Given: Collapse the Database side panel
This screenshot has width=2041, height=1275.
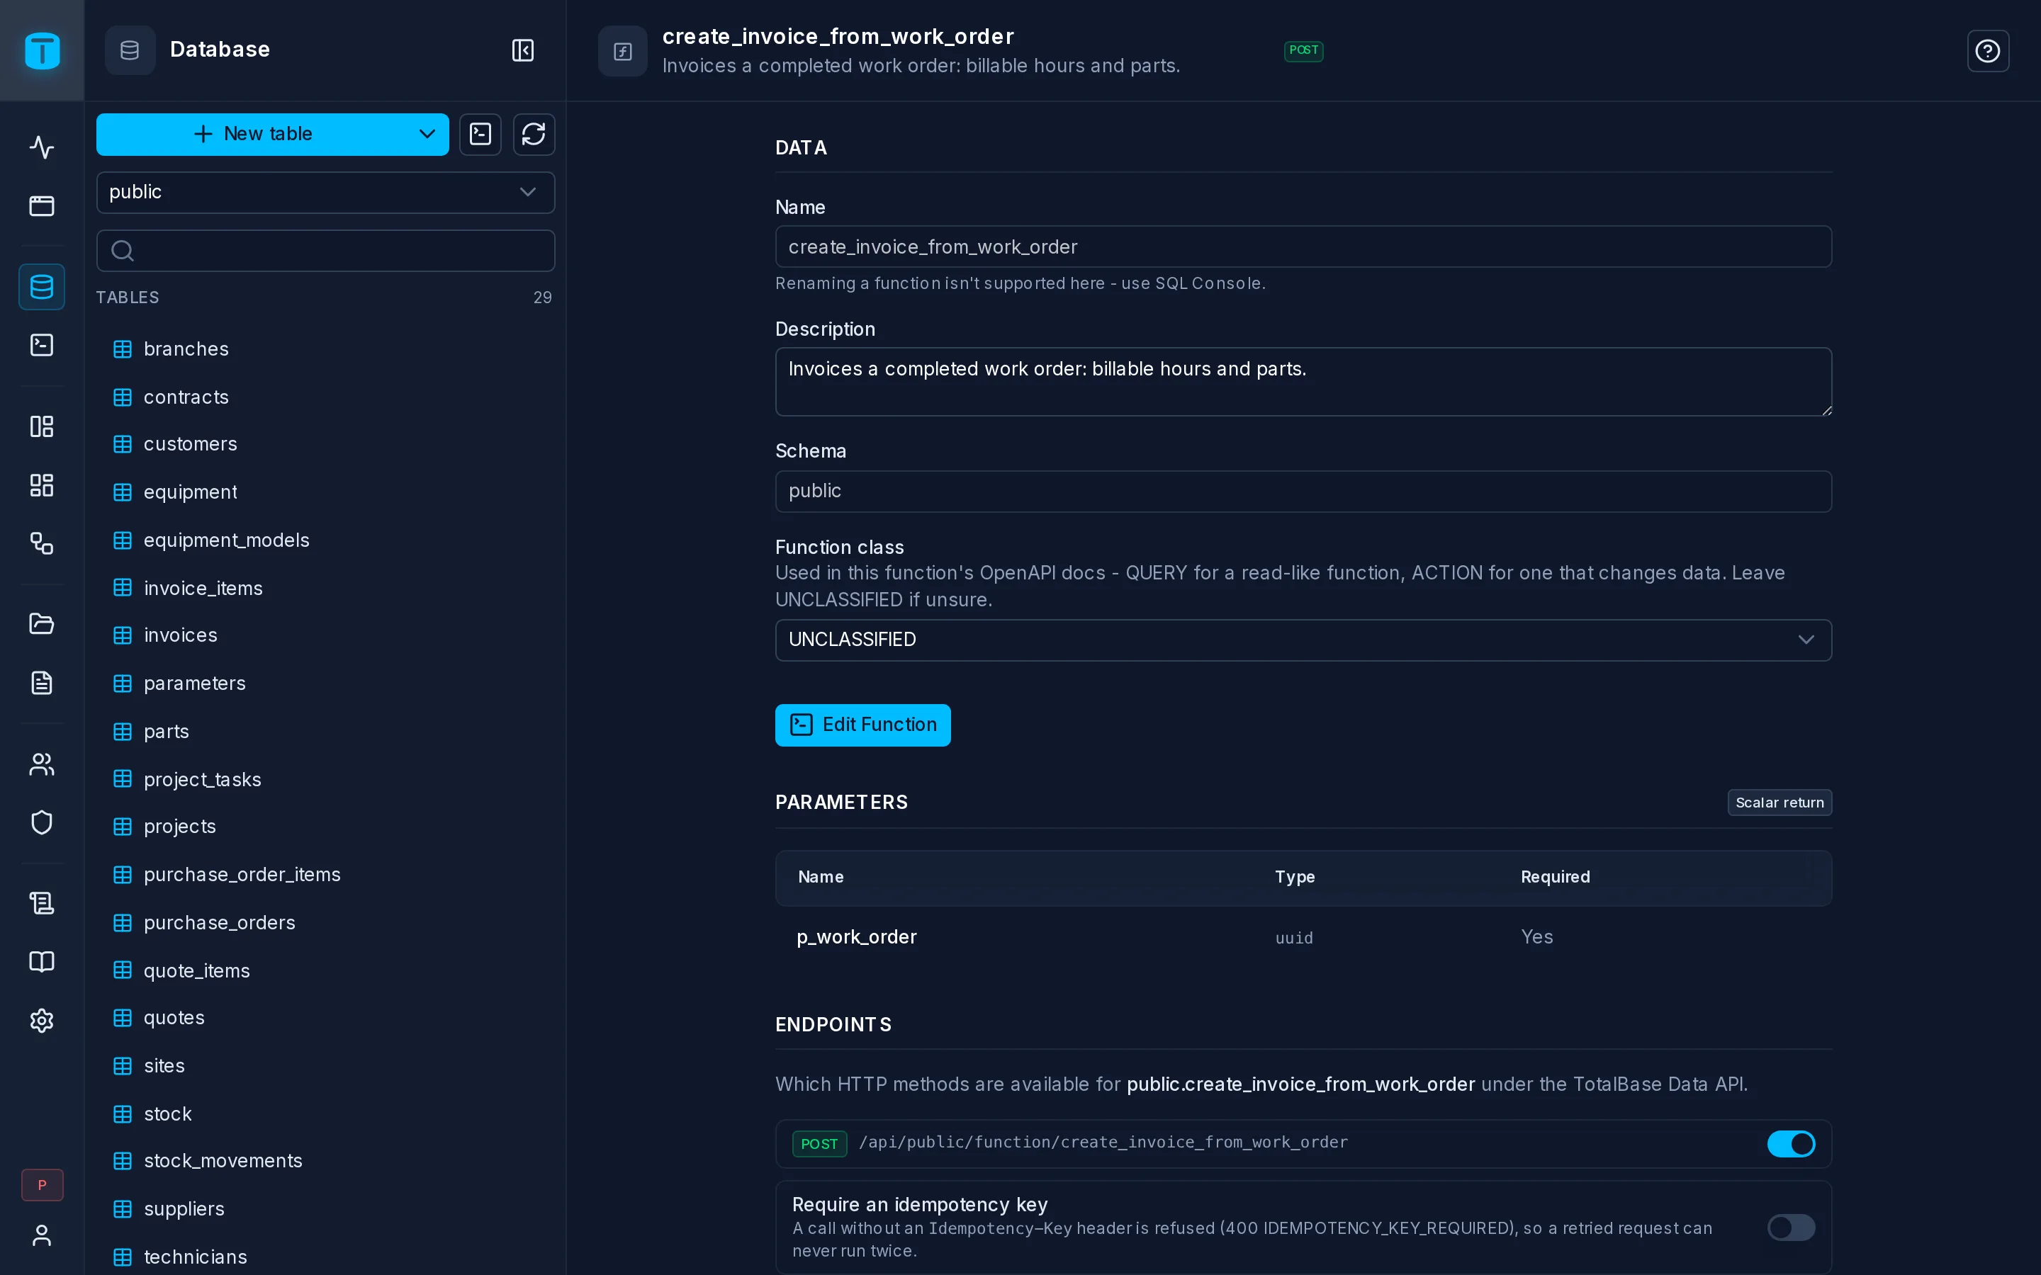Looking at the screenshot, I should [x=523, y=50].
